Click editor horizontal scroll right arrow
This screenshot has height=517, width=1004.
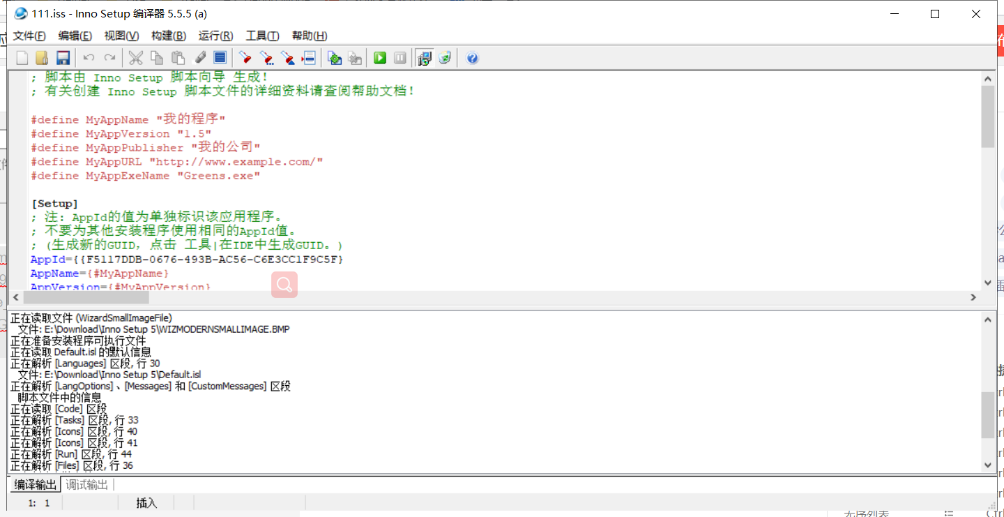tap(973, 297)
